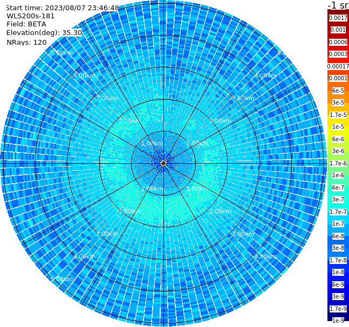Select the 1.7e-5 colorbar label
Screen dimensions: 349x327
tap(338, 115)
